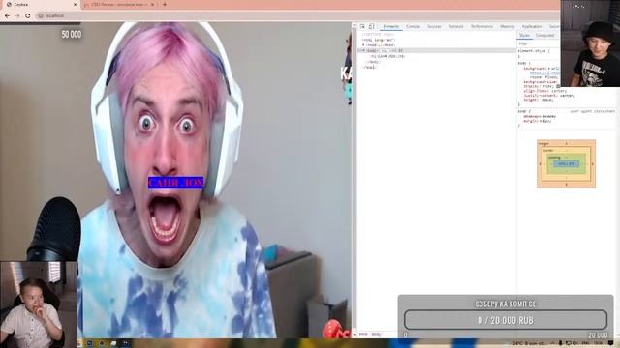
Task: Click the СОБЕРУ КА КОМП donation goal title
Action: point(506,304)
